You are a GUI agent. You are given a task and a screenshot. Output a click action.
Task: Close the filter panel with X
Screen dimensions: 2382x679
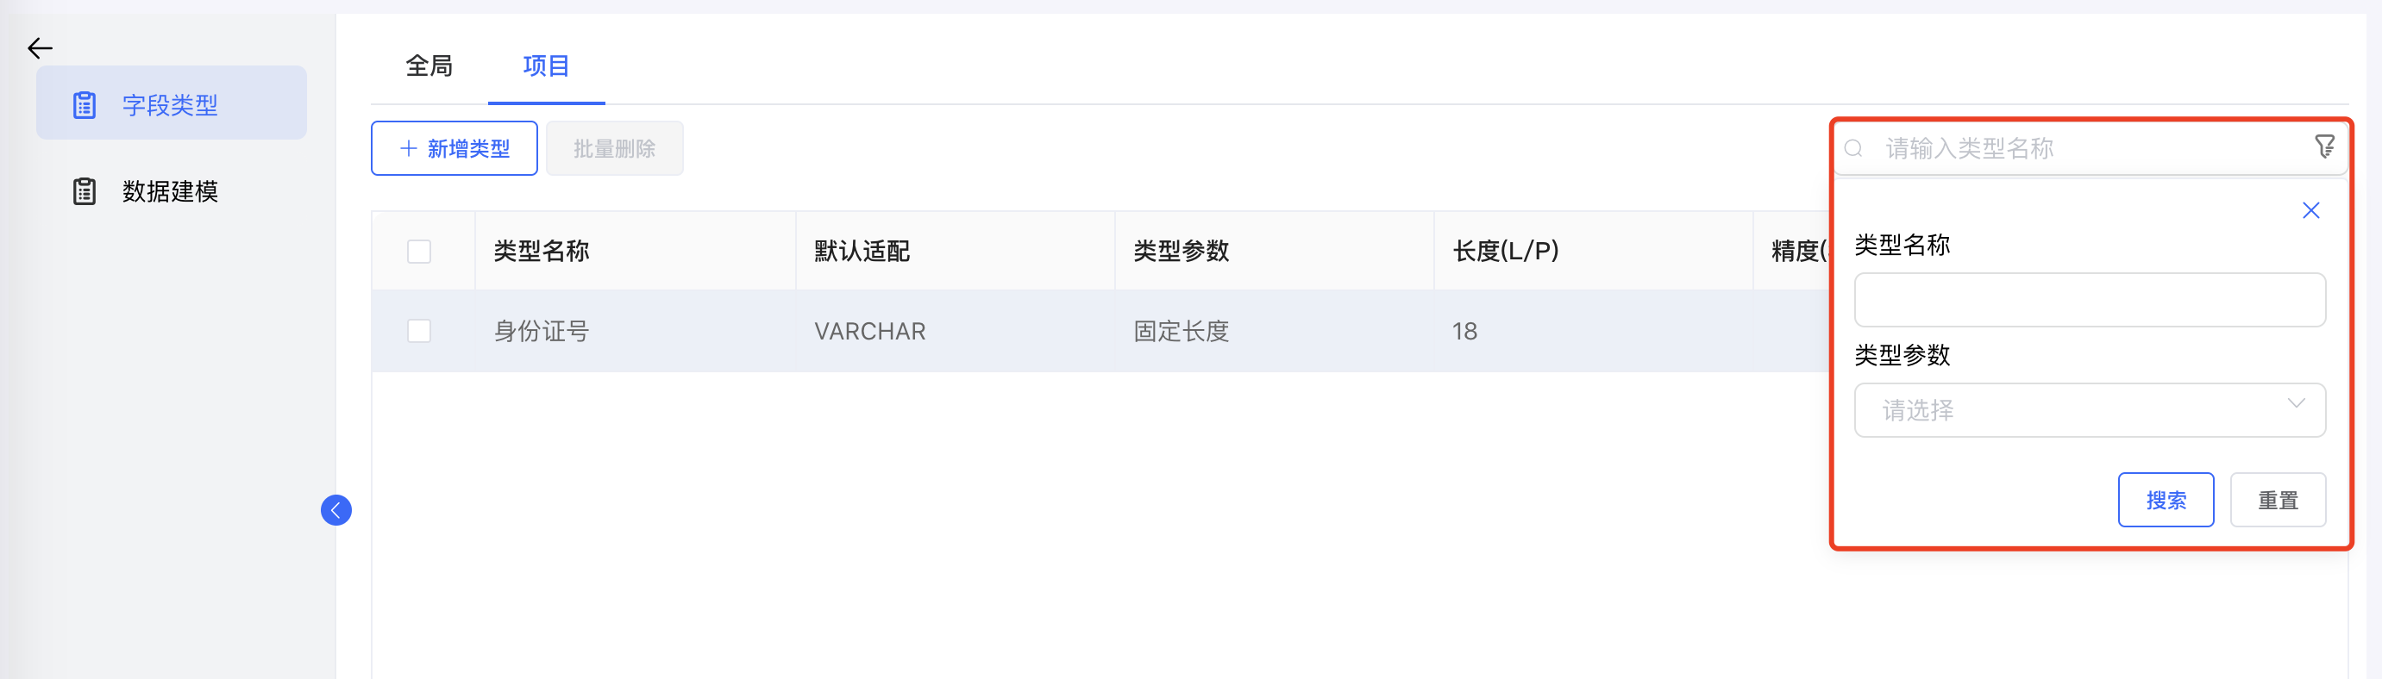pos(2310,210)
